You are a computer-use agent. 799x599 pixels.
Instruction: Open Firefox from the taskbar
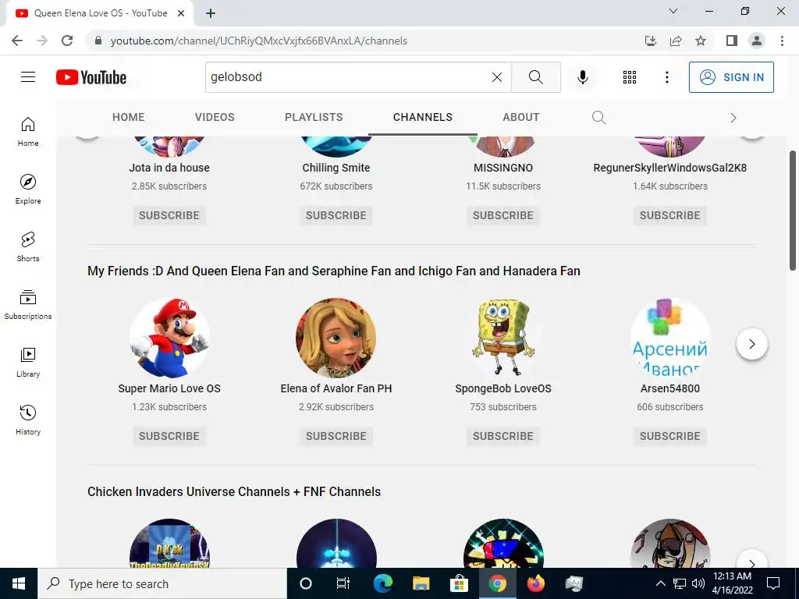(535, 583)
